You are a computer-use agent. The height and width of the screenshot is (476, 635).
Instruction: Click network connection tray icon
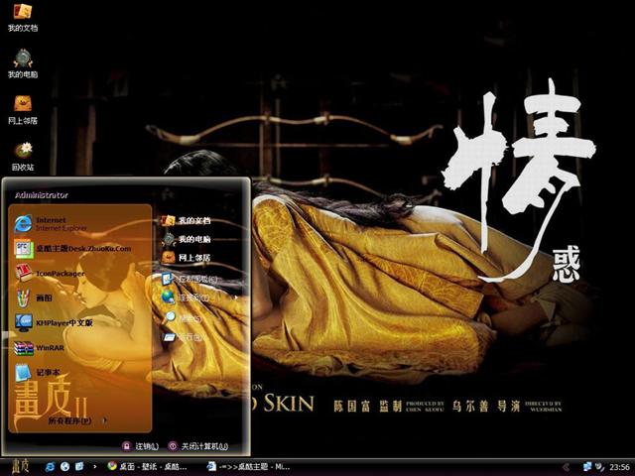tap(586, 467)
